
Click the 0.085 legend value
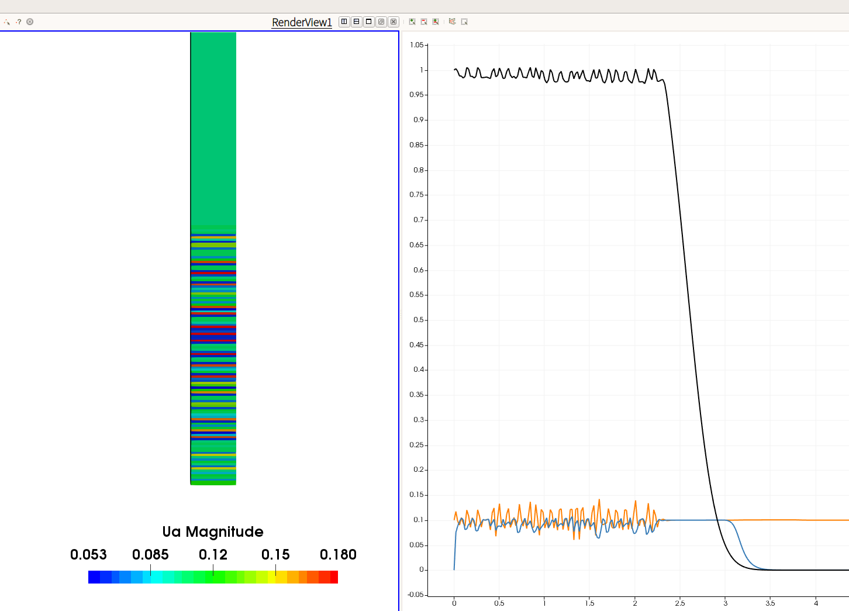[150, 554]
